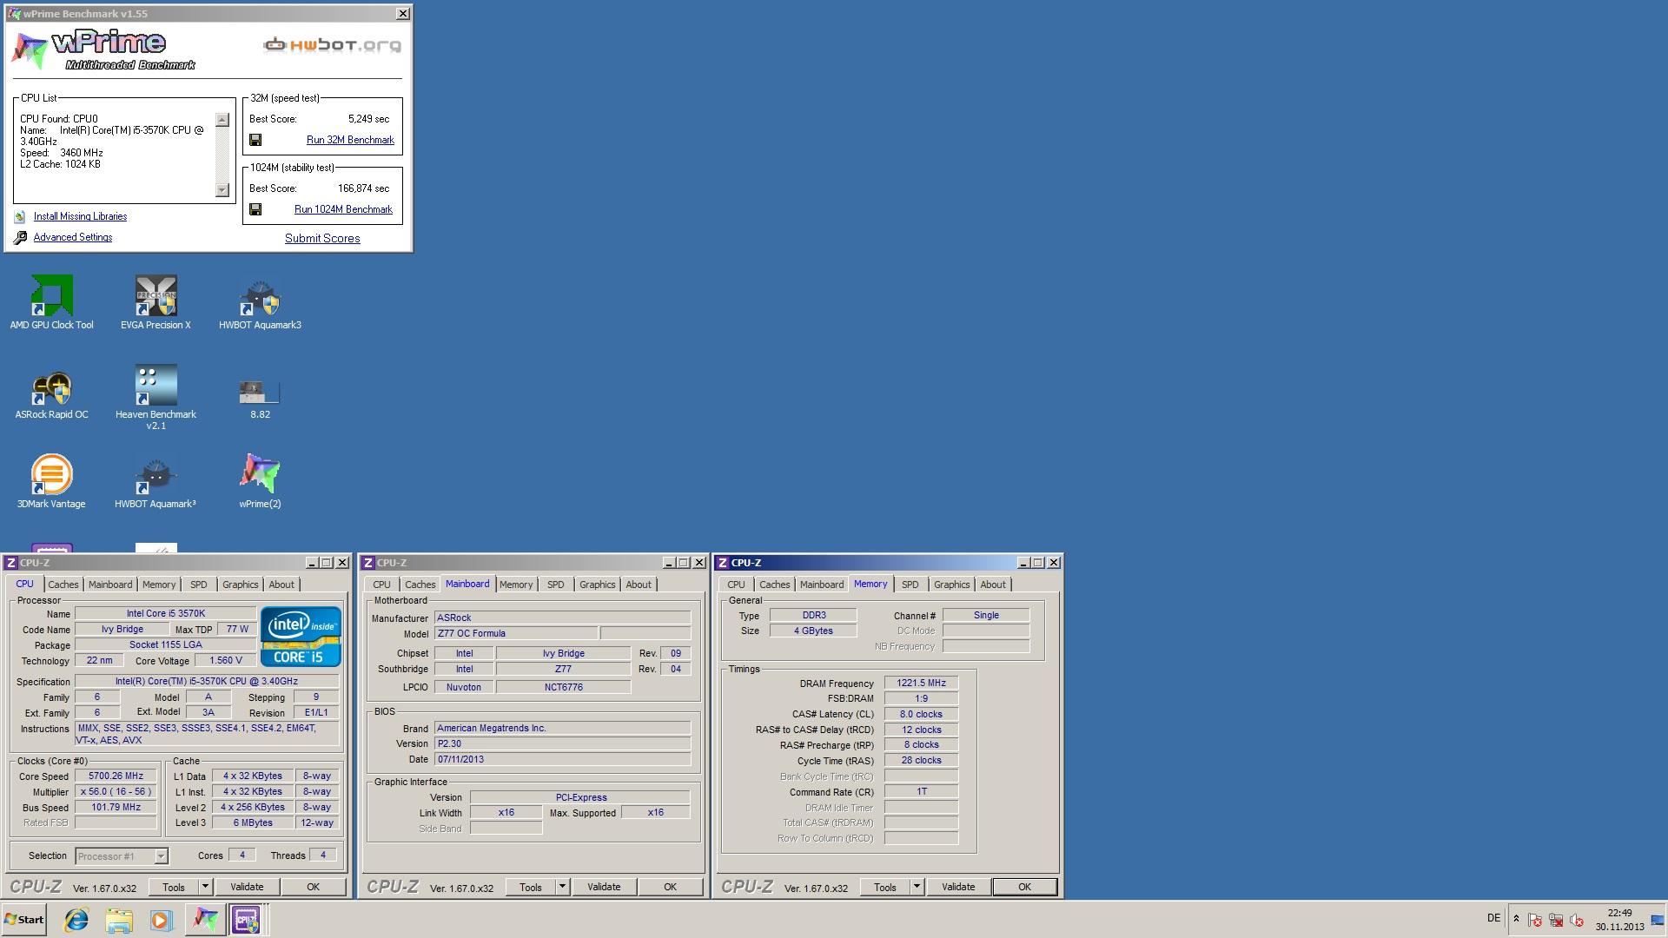Click Tools button in first CPU-Z window
Image resolution: width=1668 pixels, height=938 pixels.
pyautogui.click(x=174, y=887)
